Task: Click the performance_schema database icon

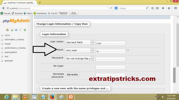Action: 2,48
